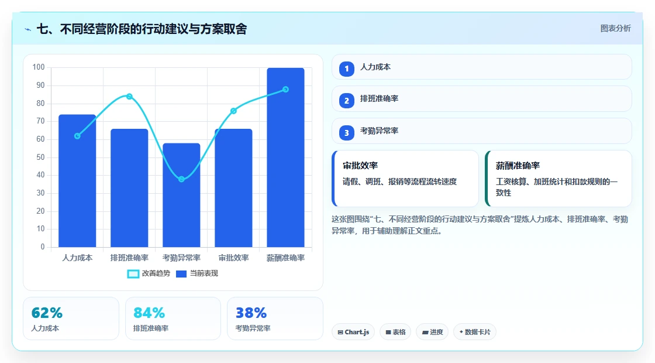Click the lightning icon beside the header title
Image resolution: width=655 pixels, height=363 pixels.
tap(28, 29)
